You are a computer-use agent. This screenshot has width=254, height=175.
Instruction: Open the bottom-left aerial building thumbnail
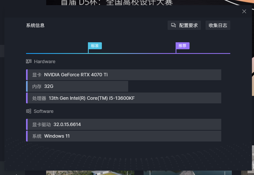(90, 173)
